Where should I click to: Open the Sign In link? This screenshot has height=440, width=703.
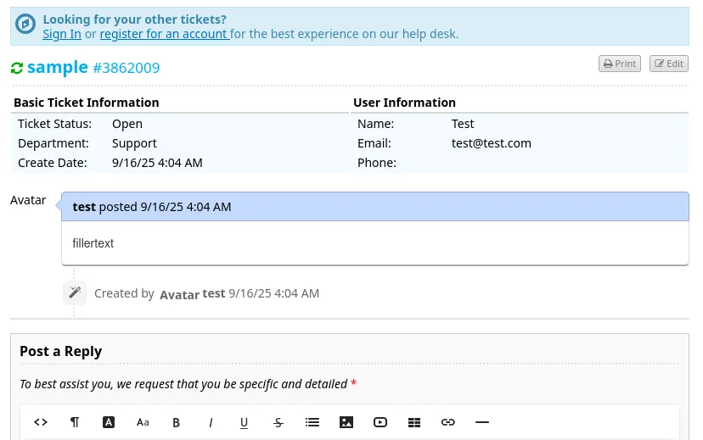pyautogui.click(x=62, y=34)
